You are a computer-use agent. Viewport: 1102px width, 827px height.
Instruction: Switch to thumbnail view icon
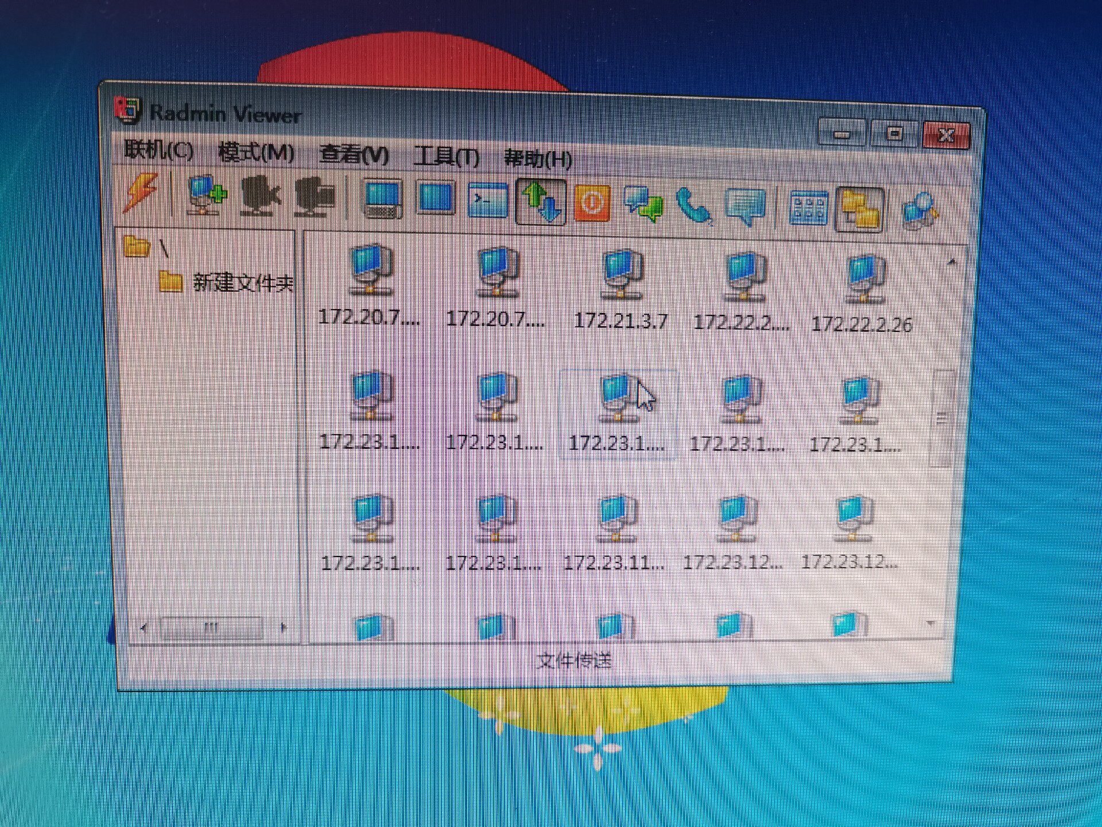[x=809, y=208]
